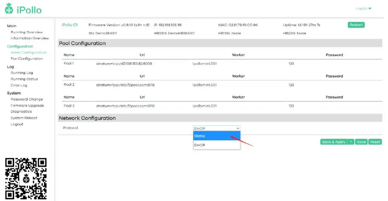388x201 pixels.
Task: Open Information Overview page
Action: (x=30, y=38)
